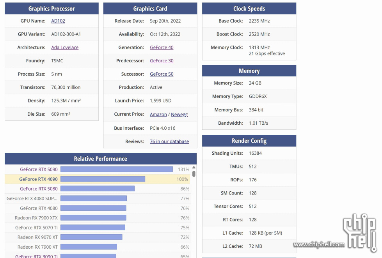Click the AD102-300-A1 GPU variant value
The height and width of the screenshot is (258, 382).
tap(66, 34)
